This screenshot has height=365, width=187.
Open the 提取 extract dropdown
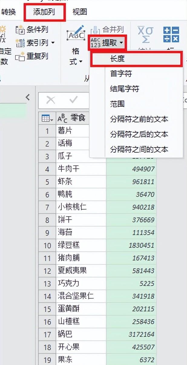[x=107, y=43]
